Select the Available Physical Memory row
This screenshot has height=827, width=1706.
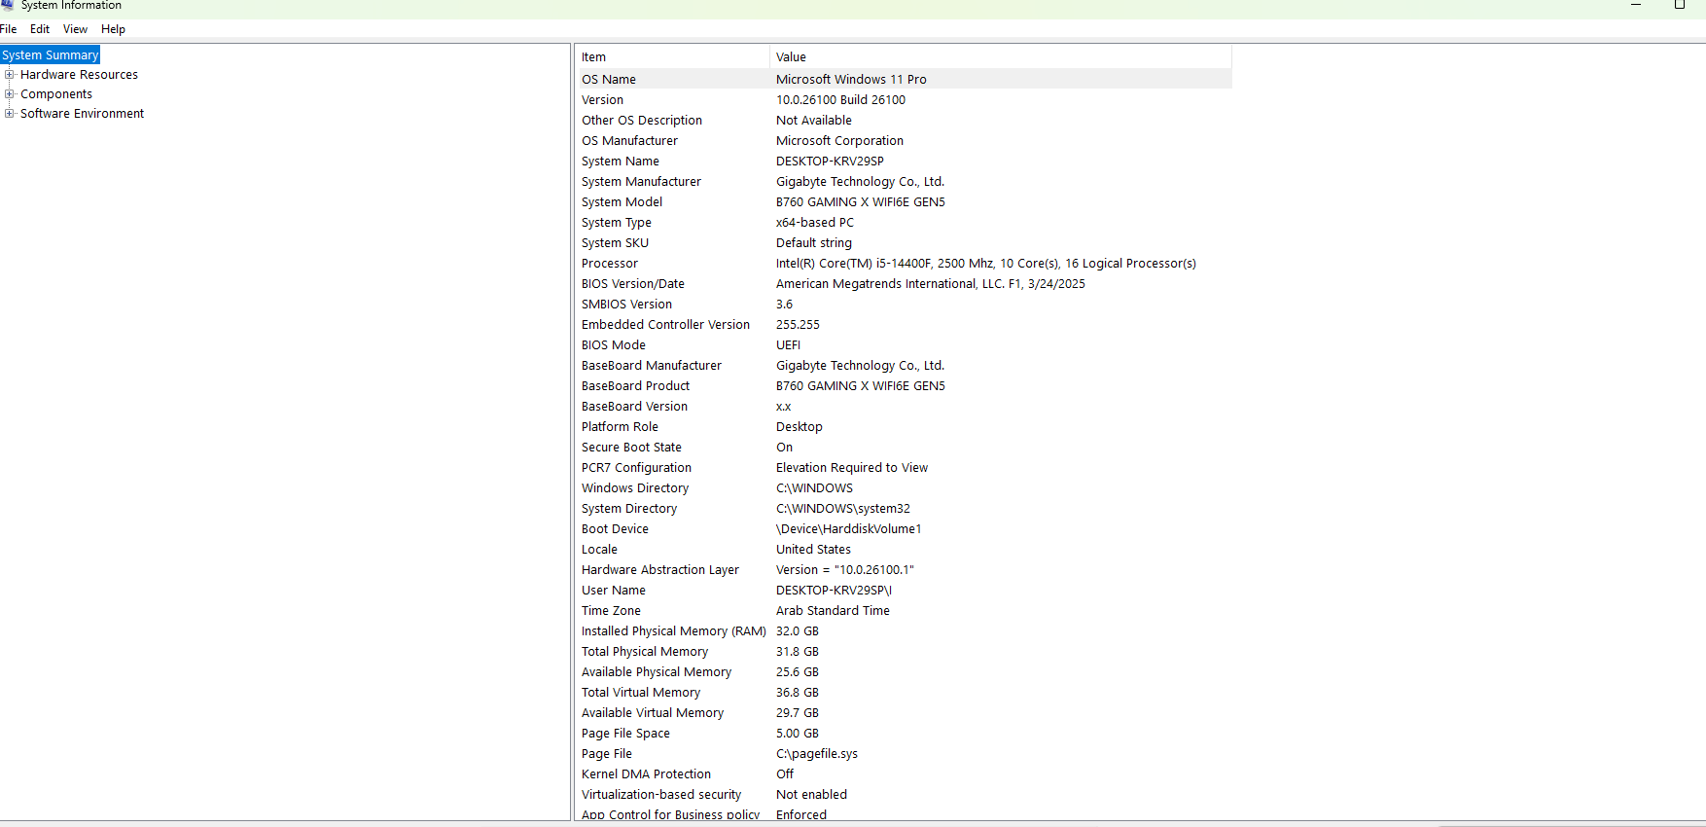[904, 672]
